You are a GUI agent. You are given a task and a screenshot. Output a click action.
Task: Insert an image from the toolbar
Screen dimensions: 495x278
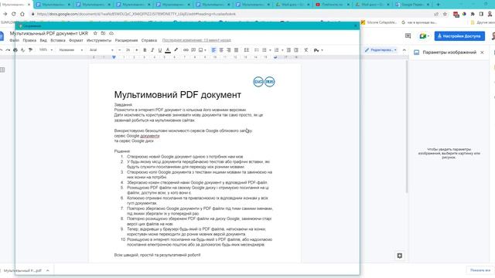200,49
